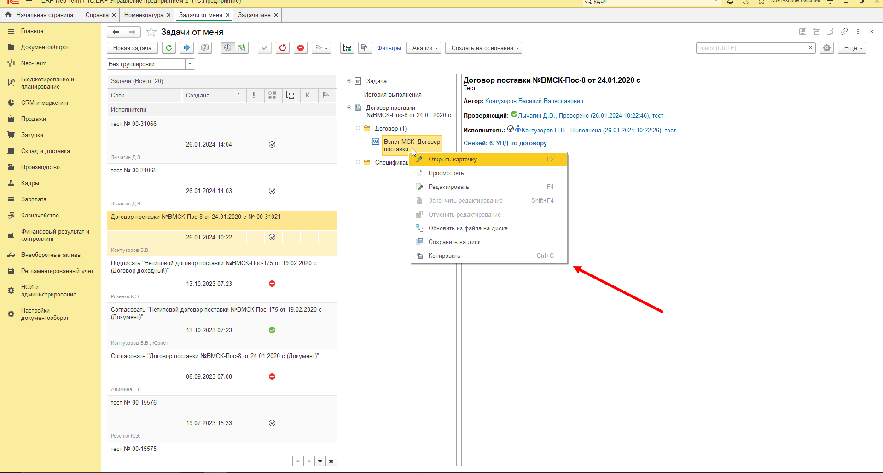Image resolution: width=883 pixels, height=473 pixels.
Task: Sort by the Создана column header
Action: click(213, 95)
